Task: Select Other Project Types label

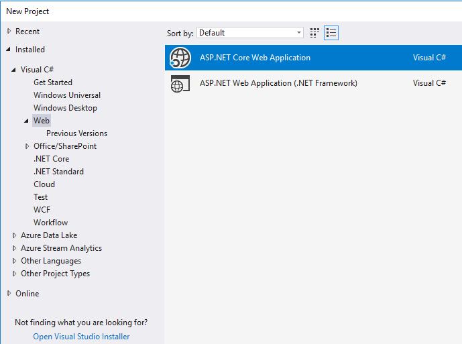Action: pyautogui.click(x=55, y=274)
